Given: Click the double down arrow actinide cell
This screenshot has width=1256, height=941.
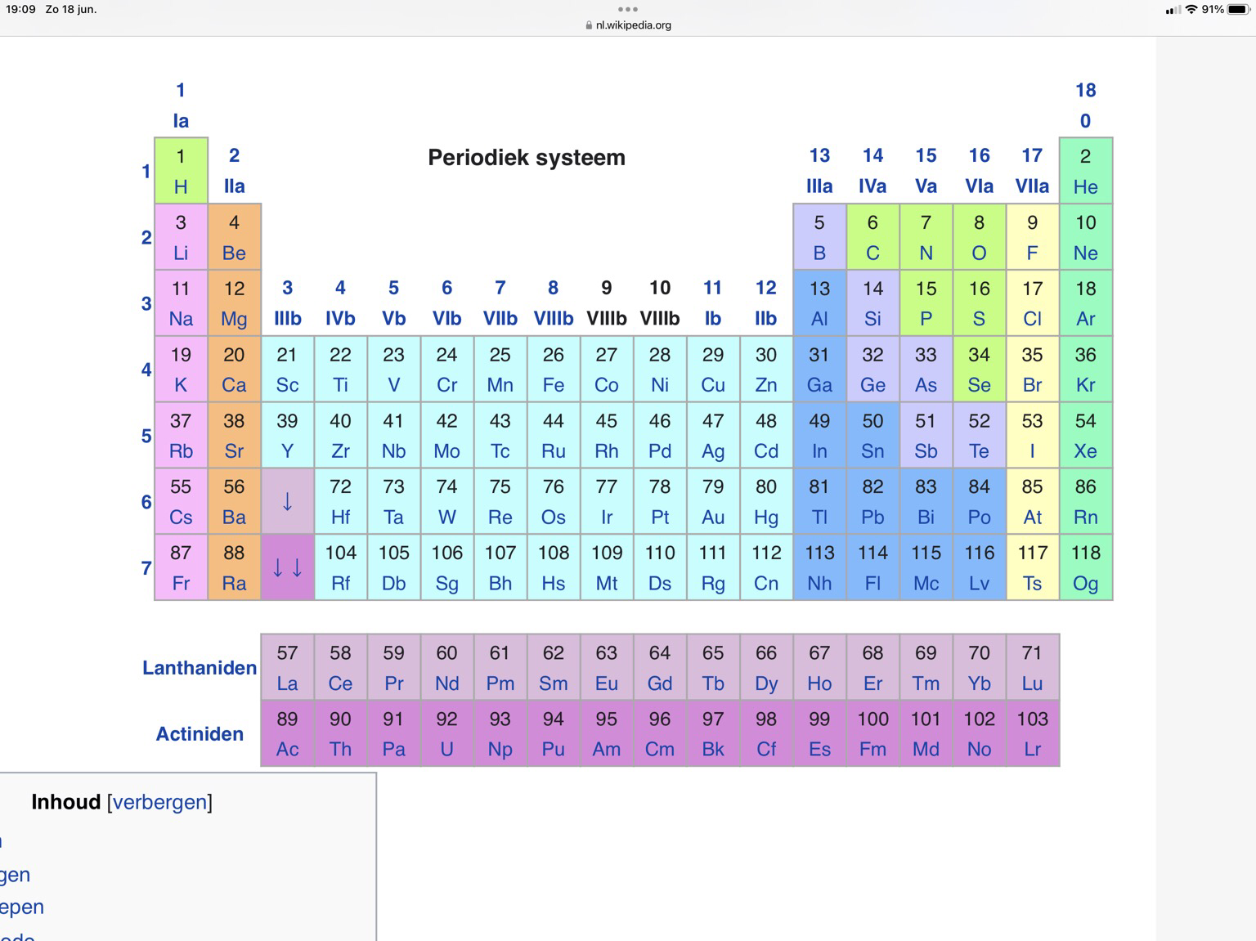Looking at the screenshot, I should pyautogui.click(x=287, y=567).
